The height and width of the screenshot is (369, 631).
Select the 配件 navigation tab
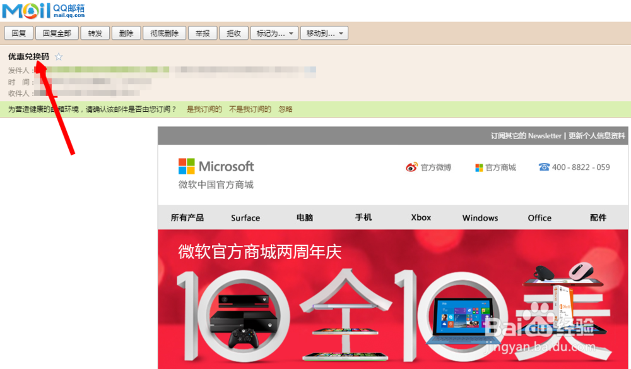click(x=598, y=217)
